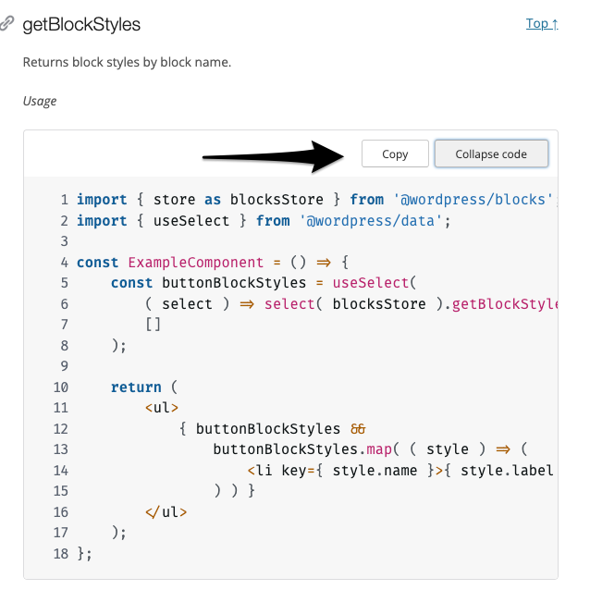Collapse the code block
The height and width of the screenshot is (590, 590).
tap(491, 154)
